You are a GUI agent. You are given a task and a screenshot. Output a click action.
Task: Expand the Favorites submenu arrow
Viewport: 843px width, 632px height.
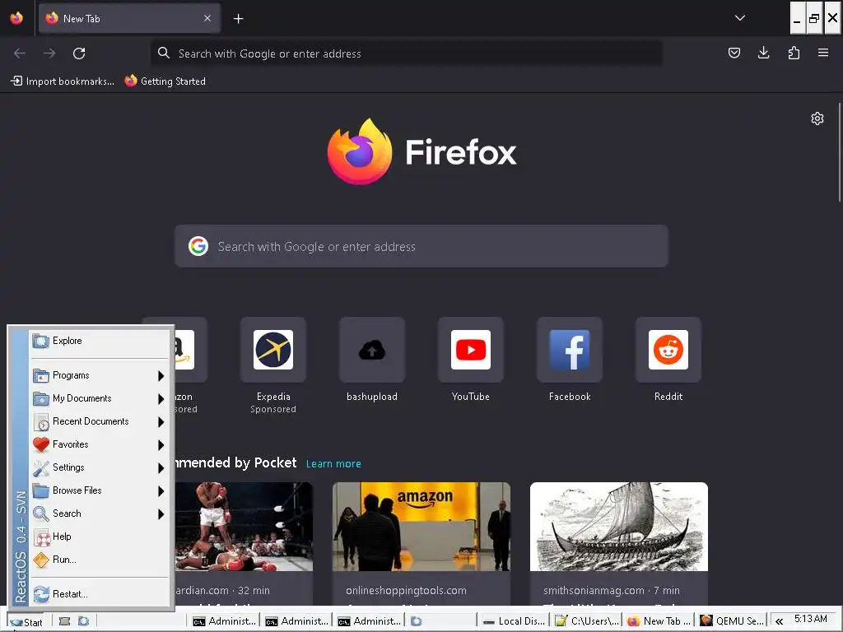click(x=161, y=445)
